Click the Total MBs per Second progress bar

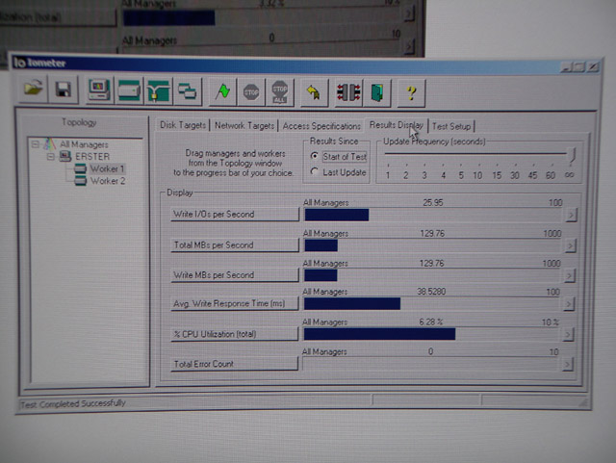433,245
